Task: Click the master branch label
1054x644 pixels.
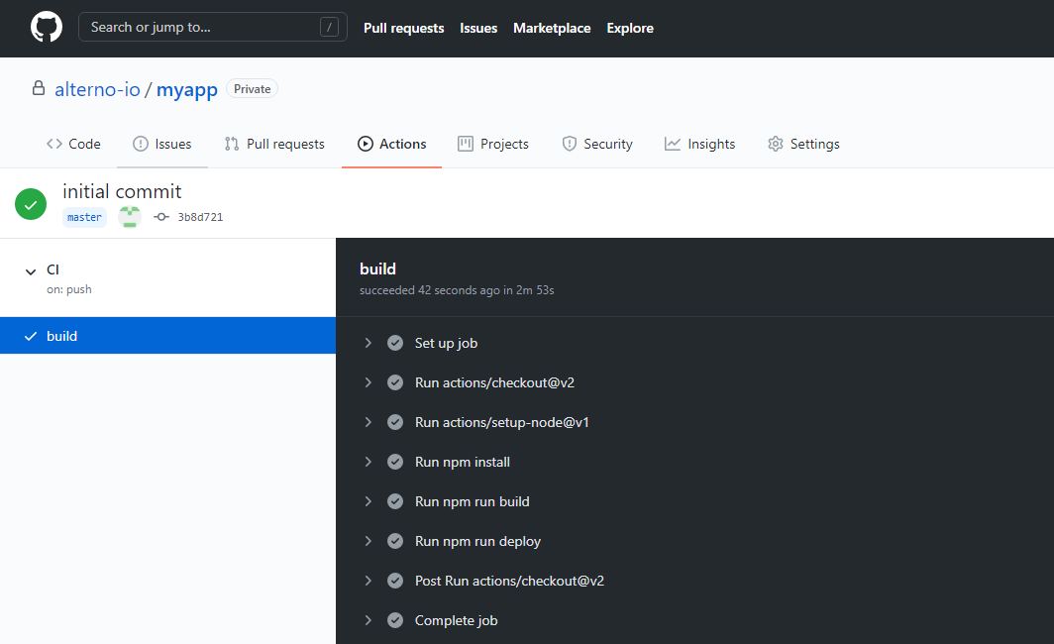Action: point(85,217)
